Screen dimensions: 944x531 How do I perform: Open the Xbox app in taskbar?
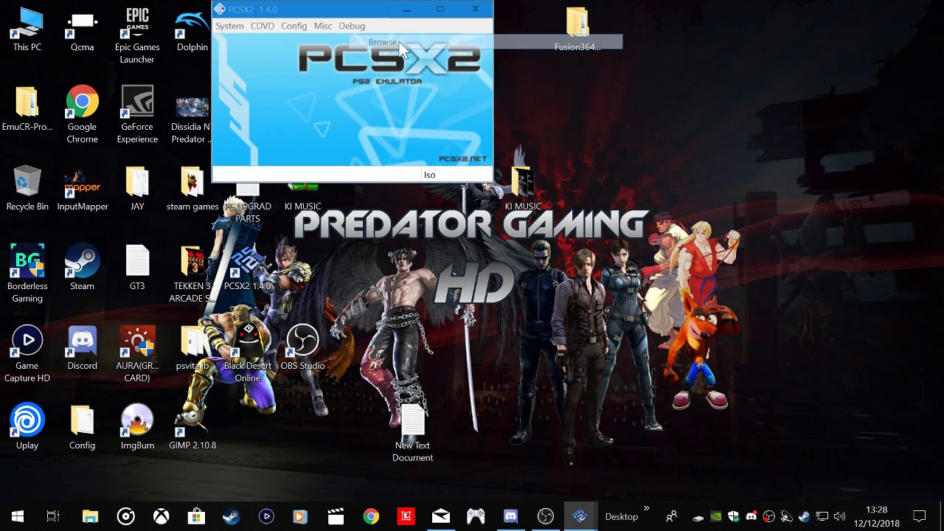click(x=161, y=516)
